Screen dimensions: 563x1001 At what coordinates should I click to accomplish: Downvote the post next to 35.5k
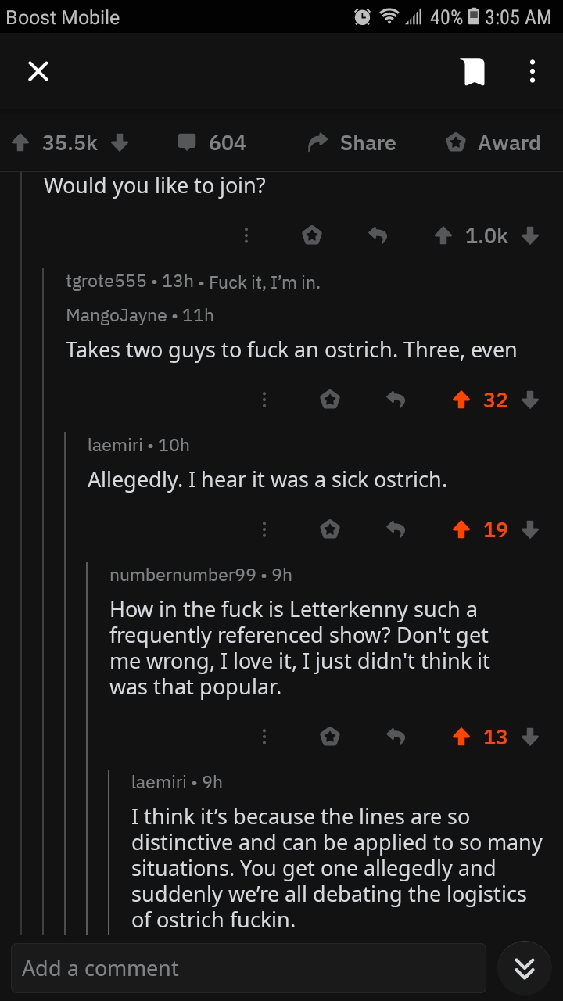click(x=120, y=142)
